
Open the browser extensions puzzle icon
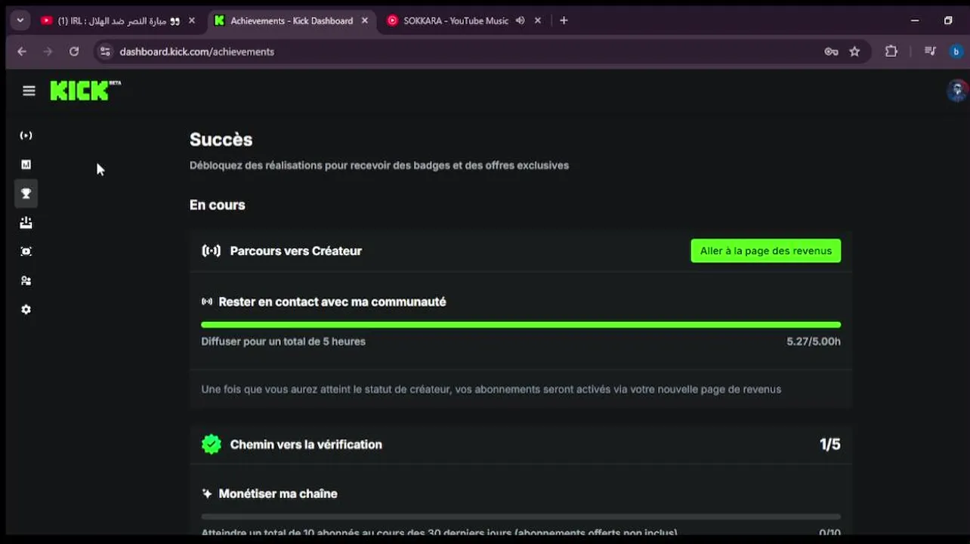891,51
